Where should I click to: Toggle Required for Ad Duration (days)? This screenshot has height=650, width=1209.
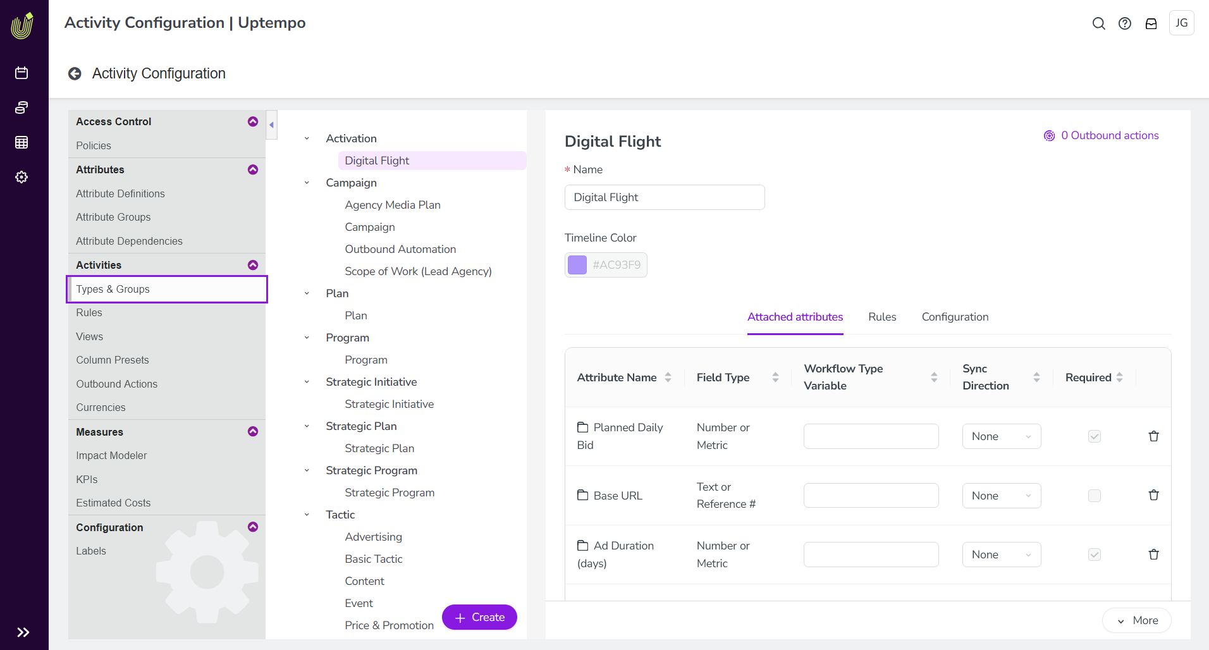click(x=1095, y=555)
